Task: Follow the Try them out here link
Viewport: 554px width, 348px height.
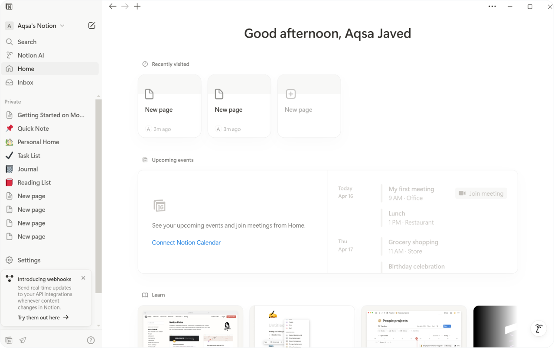Action: [43, 317]
